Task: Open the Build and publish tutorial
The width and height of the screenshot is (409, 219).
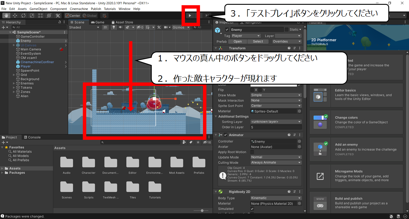Action: (x=356, y=203)
